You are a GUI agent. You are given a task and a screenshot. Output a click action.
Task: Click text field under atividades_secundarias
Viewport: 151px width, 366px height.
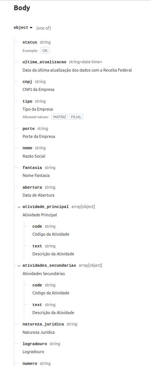(37, 305)
